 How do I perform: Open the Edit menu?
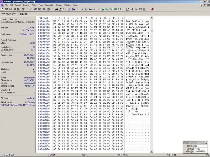pyautogui.click(x=11, y=5)
